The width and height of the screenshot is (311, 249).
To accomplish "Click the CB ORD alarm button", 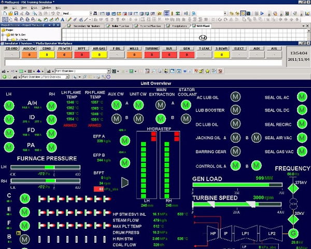I will 12,48.
